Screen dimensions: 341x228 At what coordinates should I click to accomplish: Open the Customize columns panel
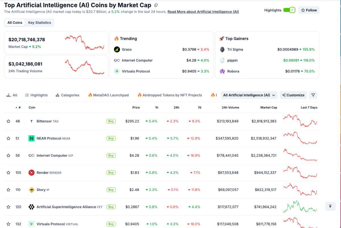pos(293,95)
